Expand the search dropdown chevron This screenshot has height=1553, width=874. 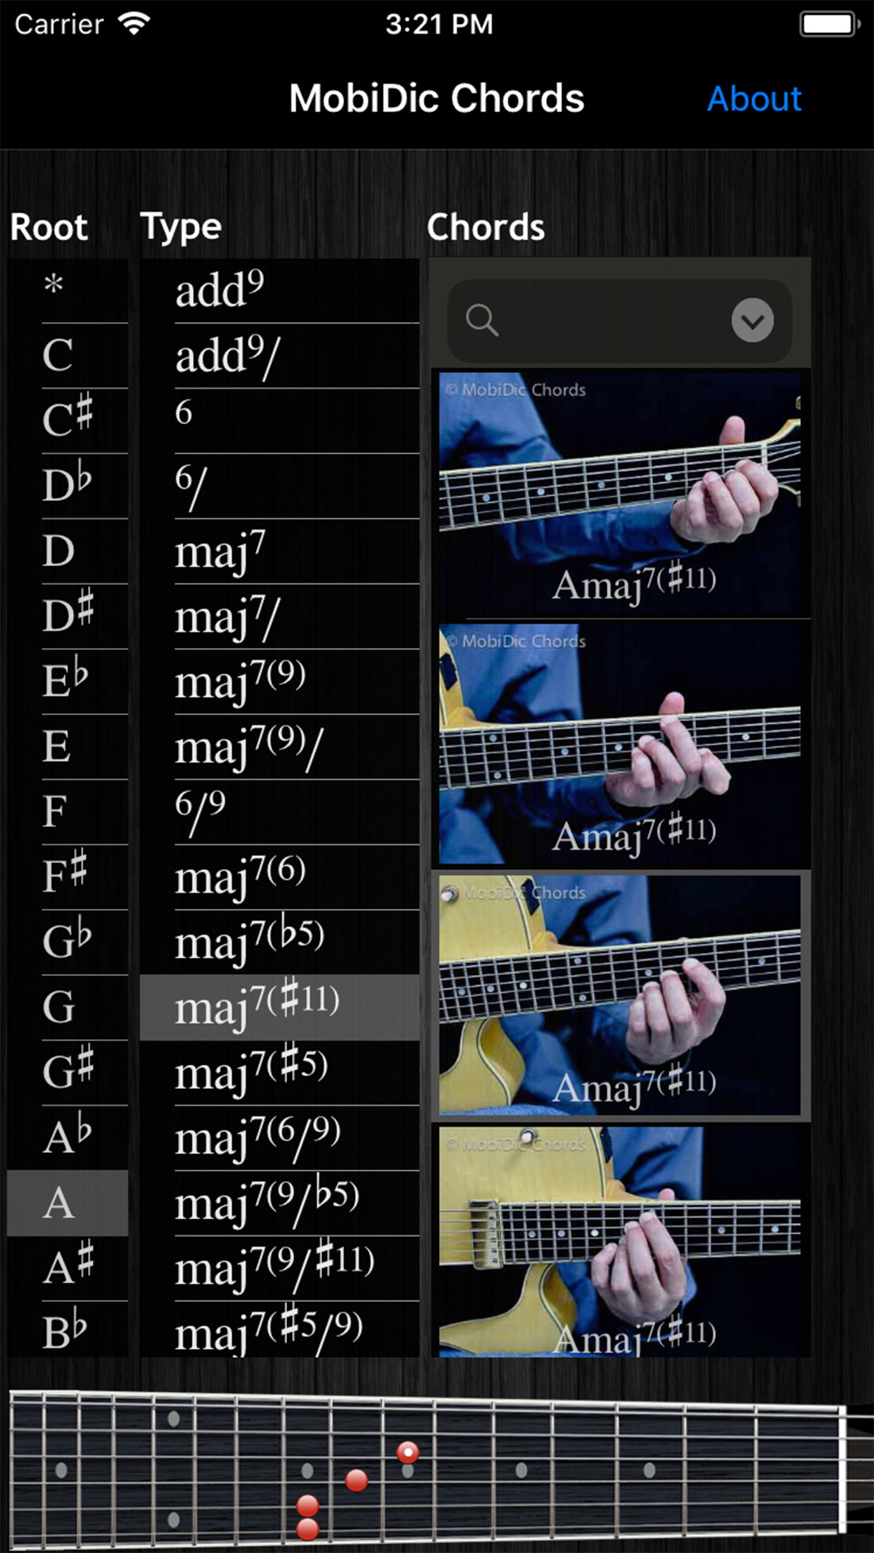tap(752, 321)
